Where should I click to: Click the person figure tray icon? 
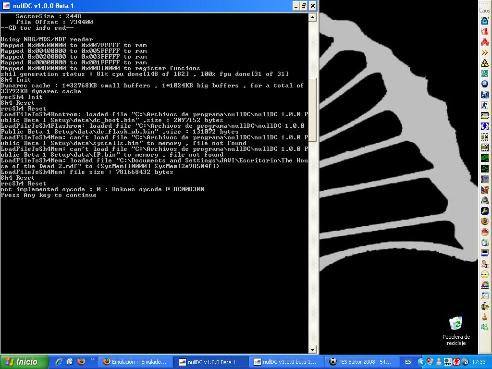[x=439, y=362]
